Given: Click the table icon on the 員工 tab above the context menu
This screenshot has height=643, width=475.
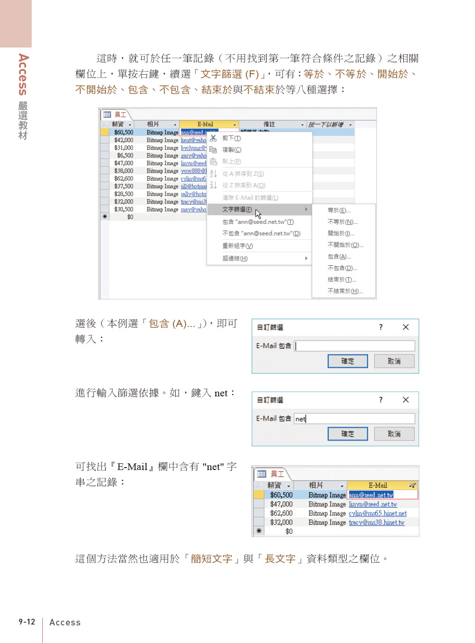Looking at the screenshot, I should 107,115.
